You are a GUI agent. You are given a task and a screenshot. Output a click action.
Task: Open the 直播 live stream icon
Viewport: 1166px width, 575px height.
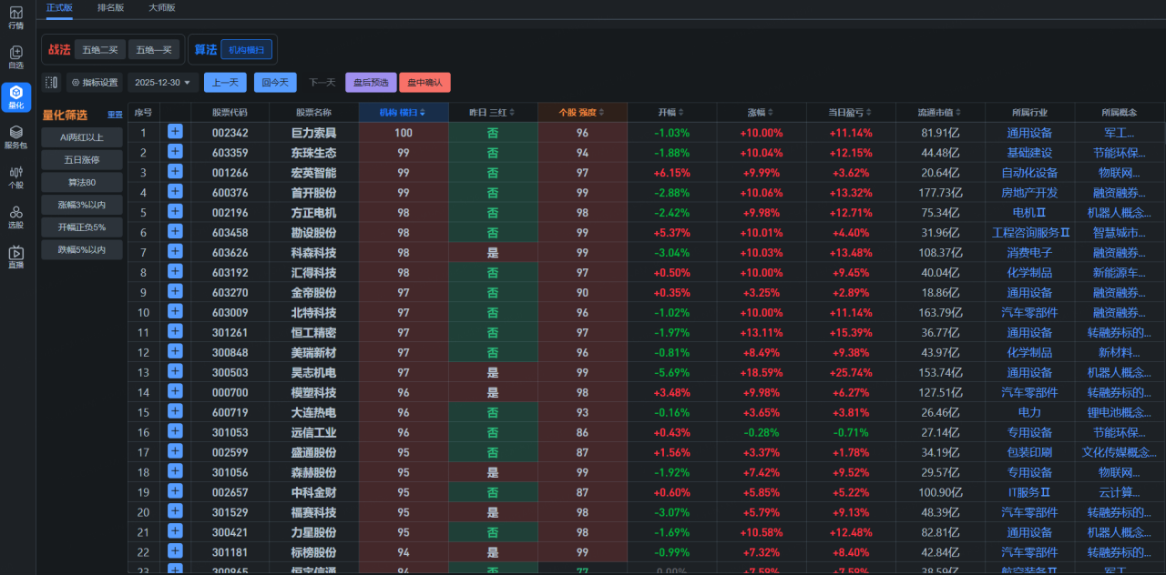(x=16, y=257)
